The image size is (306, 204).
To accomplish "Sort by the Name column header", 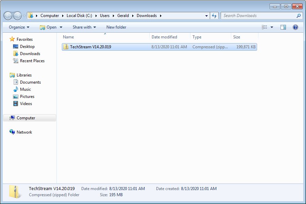I will (105, 37).
